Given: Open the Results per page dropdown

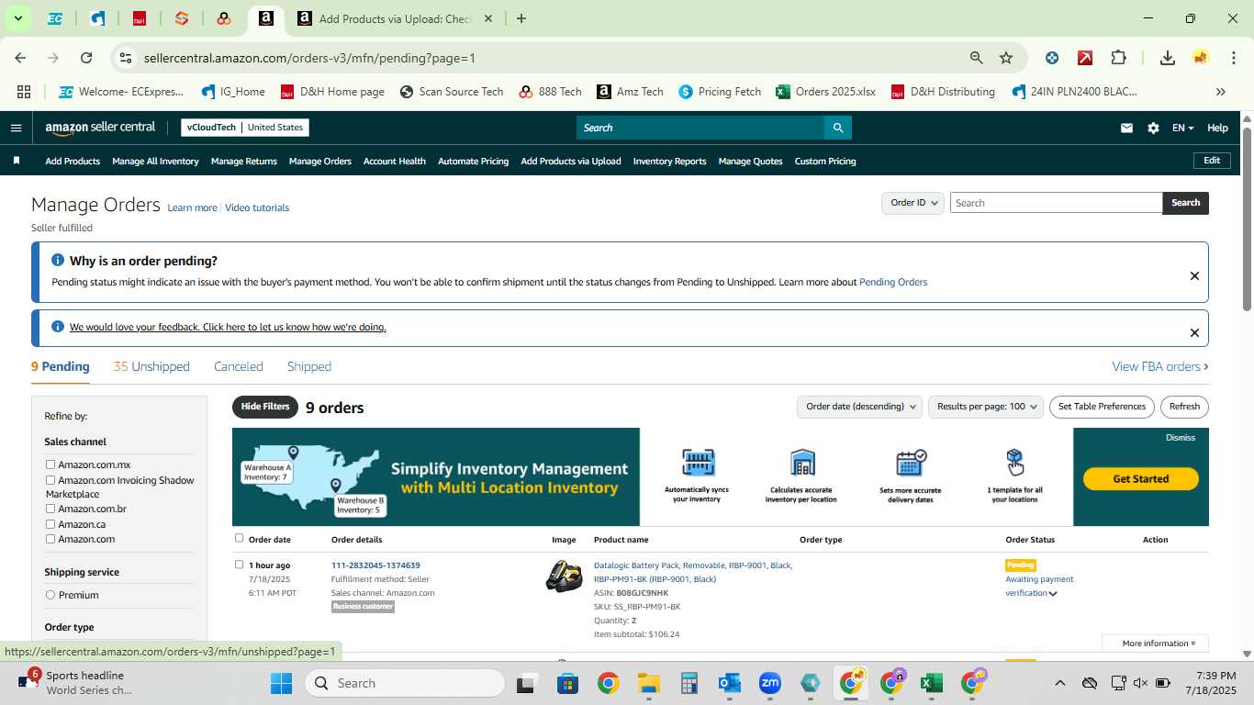Looking at the screenshot, I should [x=986, y=407].
